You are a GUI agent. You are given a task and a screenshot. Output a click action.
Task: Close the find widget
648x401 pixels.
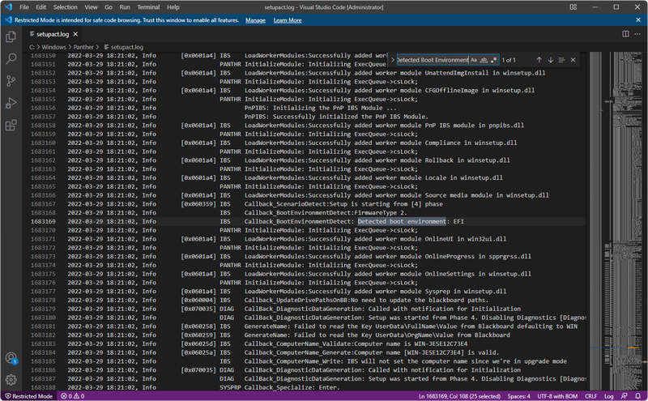click(573, 60)
